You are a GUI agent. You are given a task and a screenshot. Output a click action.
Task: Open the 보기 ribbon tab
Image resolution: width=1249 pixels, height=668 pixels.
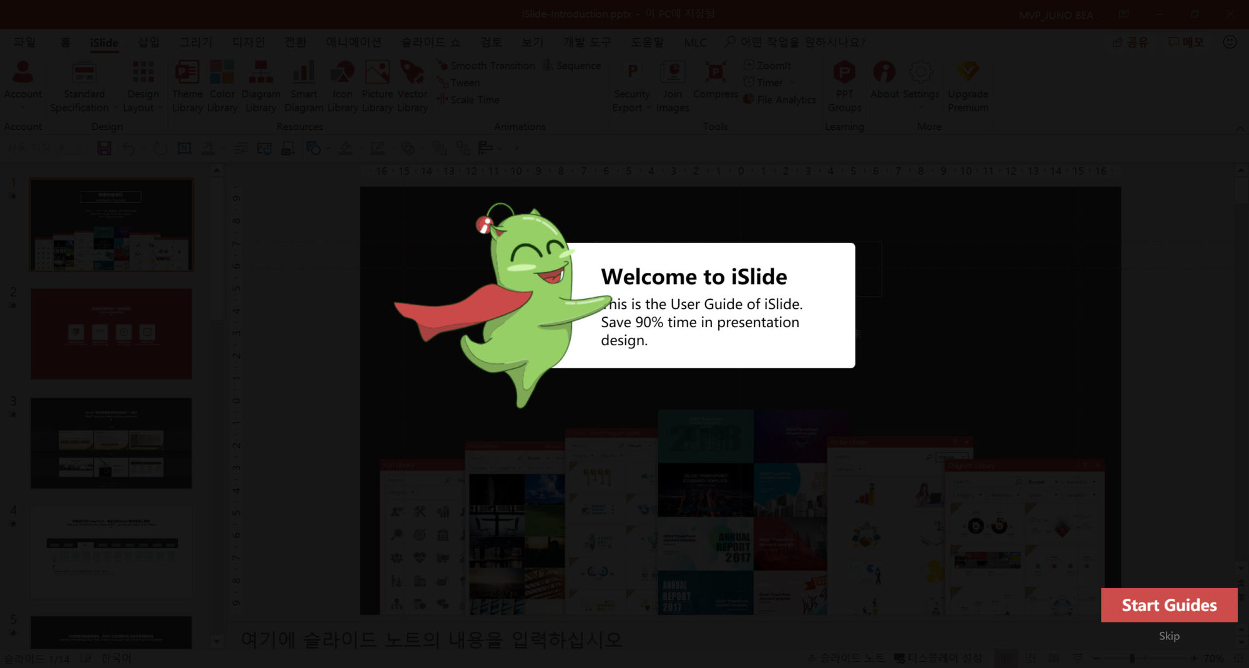point(532,42)
